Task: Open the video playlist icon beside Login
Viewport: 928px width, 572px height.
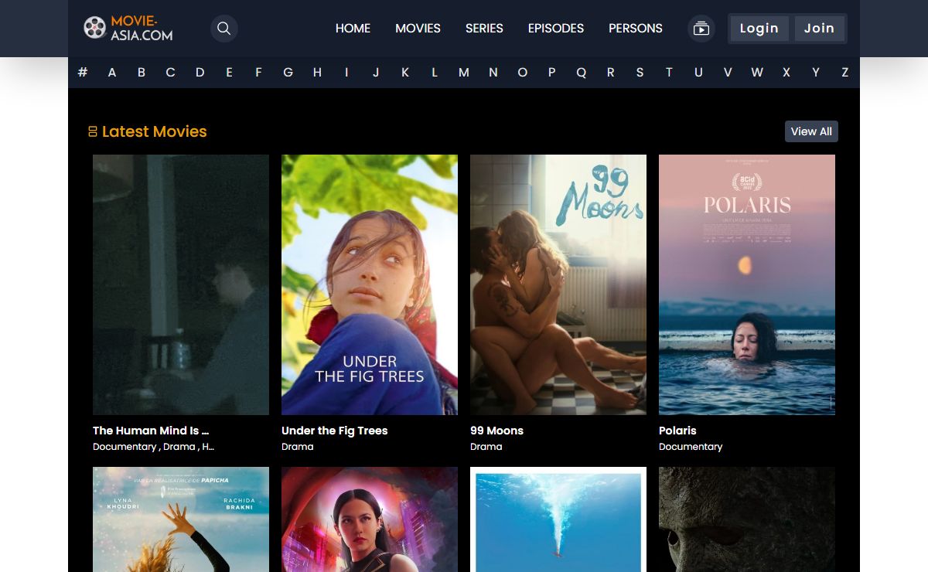Action: pyautogui.click(x=701, y=29)
